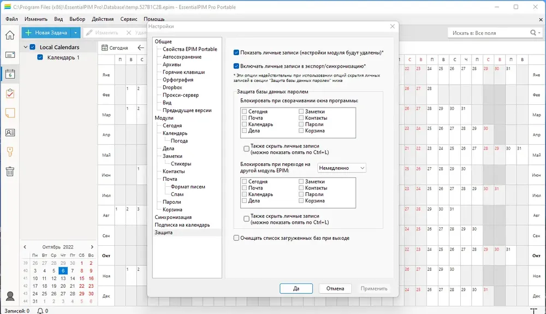Select Горячие клавиши in settings tree
This screenshot has height=314, width=546.
pos(183,72)
